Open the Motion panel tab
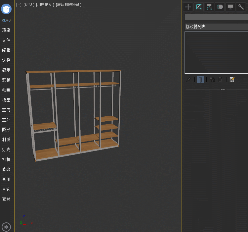Image resolution: width=248 pixels, height=232 pixels. tap(220, 7)
